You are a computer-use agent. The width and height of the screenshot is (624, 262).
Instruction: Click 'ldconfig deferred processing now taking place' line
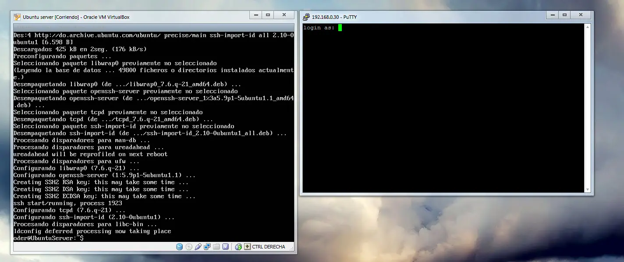pos(92,231)
